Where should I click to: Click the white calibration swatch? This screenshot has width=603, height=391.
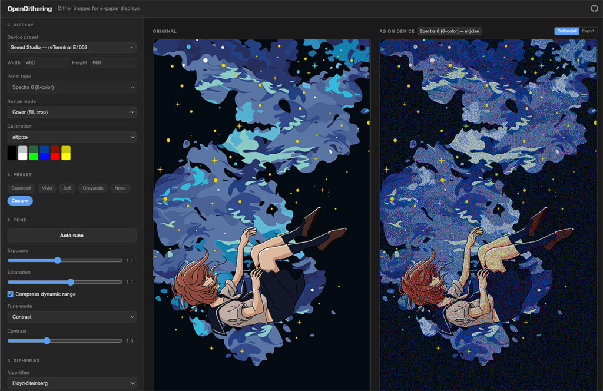[x=23, y=153]
